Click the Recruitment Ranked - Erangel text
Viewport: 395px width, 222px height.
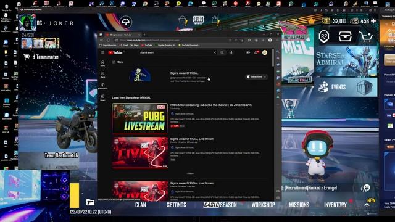pos(310,187)
